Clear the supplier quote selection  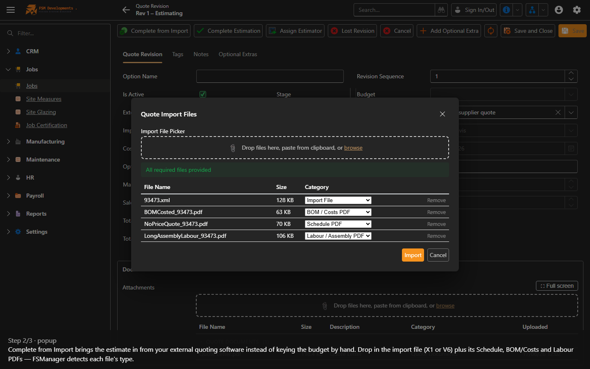558,112
